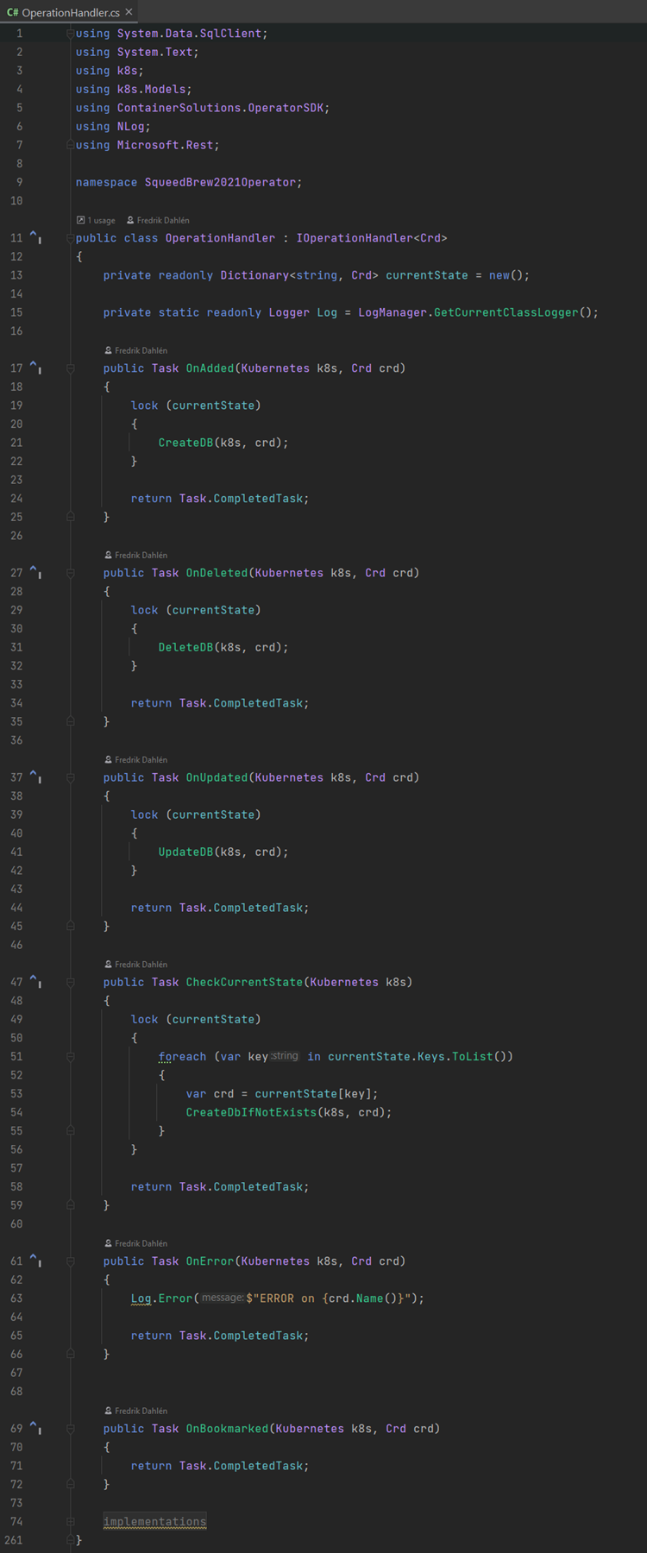Screen dimensions: 647x1553
Task: Click author hint above OnError method
Action: click(136, 1243)
